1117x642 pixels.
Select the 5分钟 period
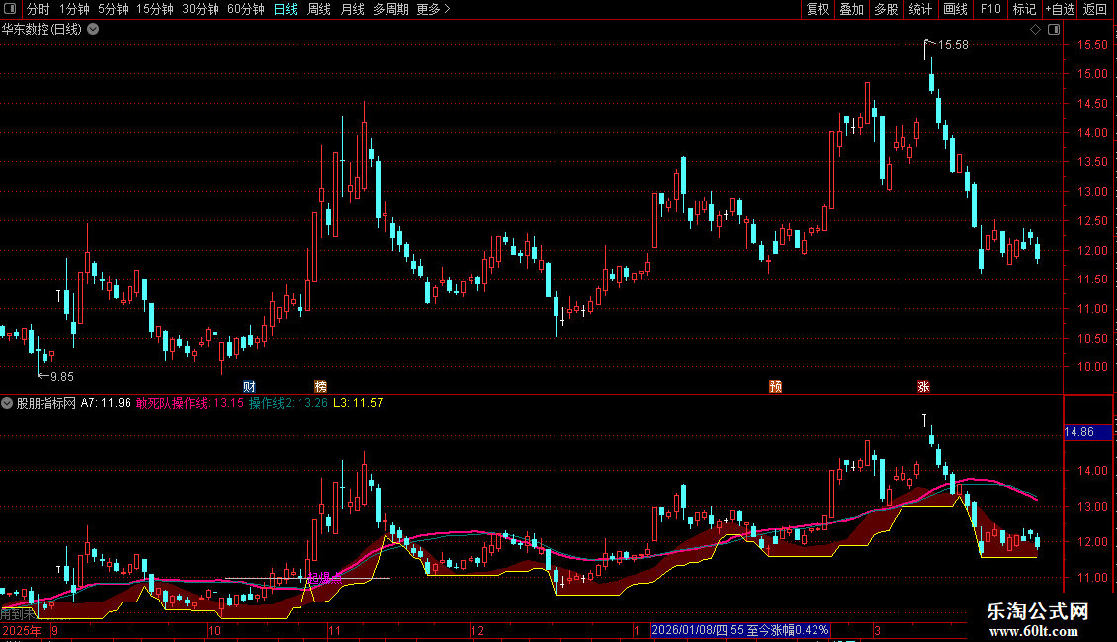pyautogui.click(x=113, y=9)
